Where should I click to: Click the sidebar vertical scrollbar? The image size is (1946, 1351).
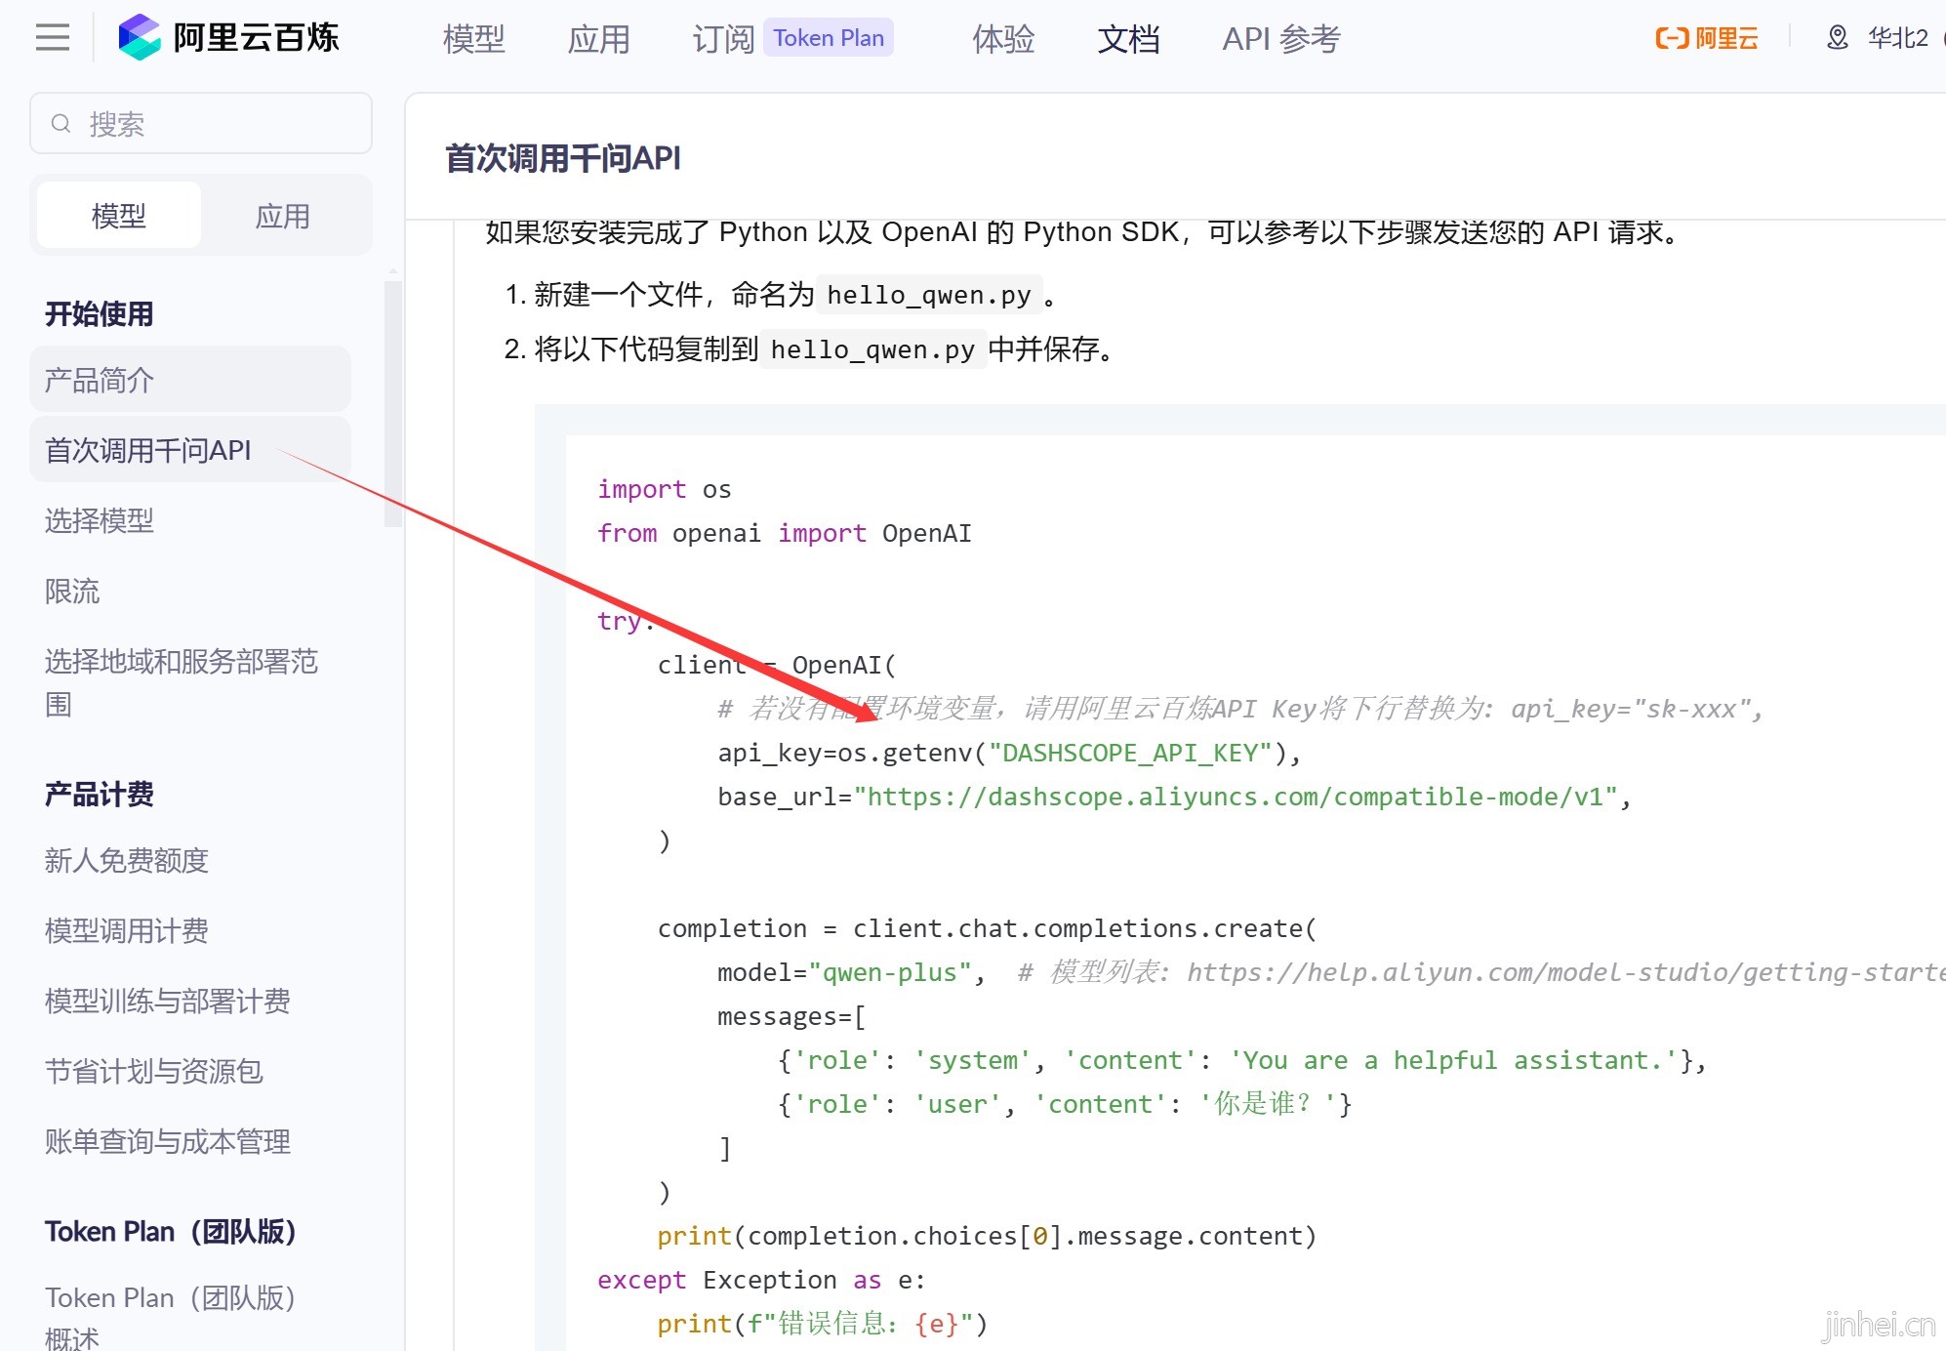click(393, 403)
